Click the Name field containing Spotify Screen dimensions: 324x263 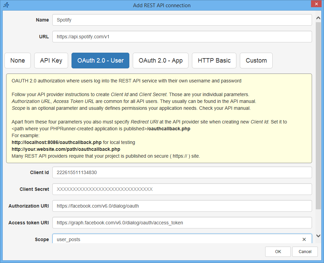tap(182, 20)
